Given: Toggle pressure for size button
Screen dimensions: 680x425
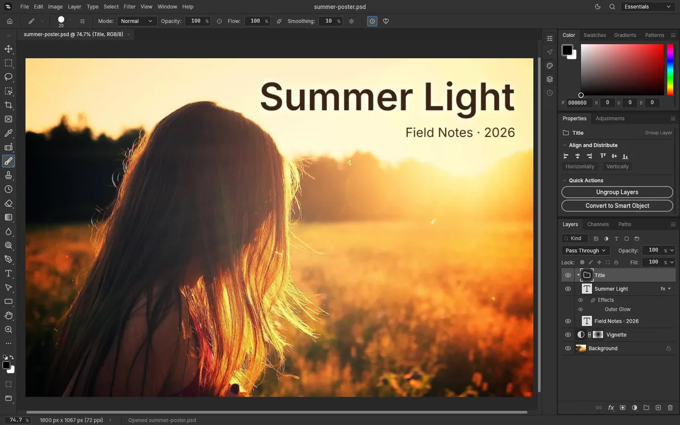Looking at the screenshot, I should click(372, 21).
